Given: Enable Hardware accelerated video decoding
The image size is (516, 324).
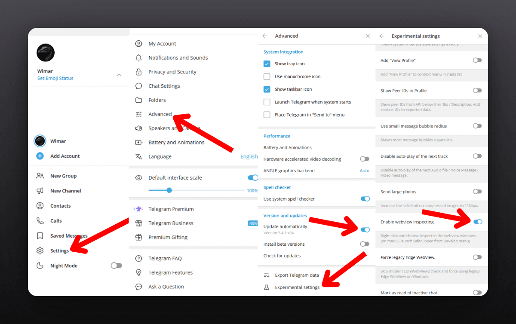Looking at the screenshot, I should click(x=365, y=159).
